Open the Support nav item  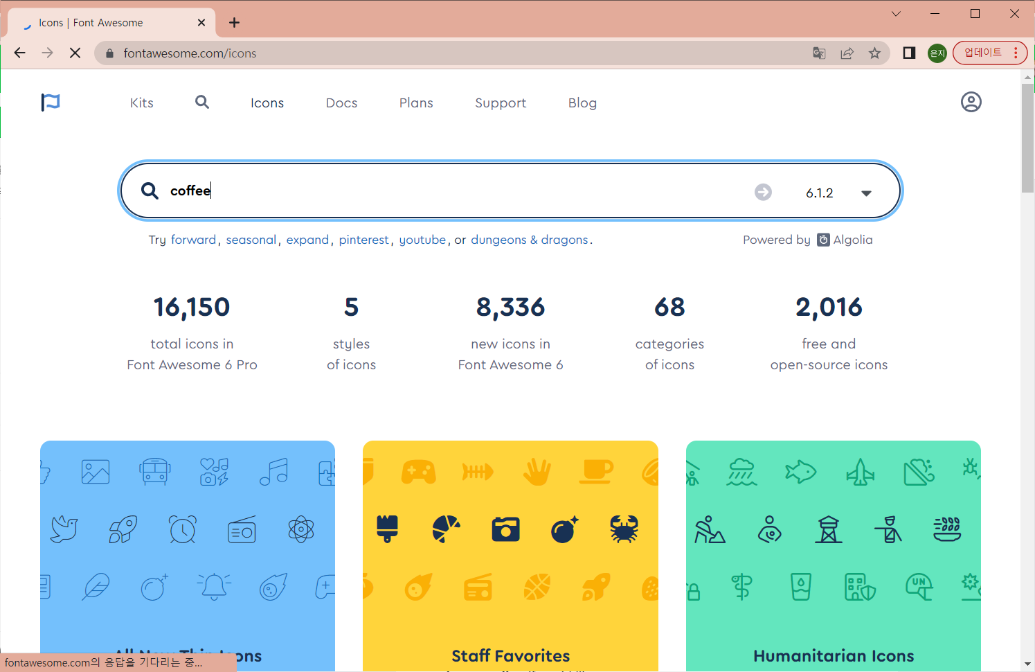tap(501, 103)
